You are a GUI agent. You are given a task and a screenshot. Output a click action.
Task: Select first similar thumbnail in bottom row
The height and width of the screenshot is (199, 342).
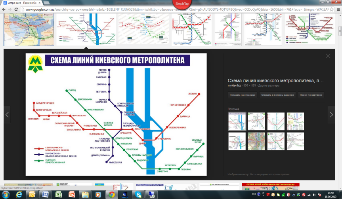click(x=237, y=141)
